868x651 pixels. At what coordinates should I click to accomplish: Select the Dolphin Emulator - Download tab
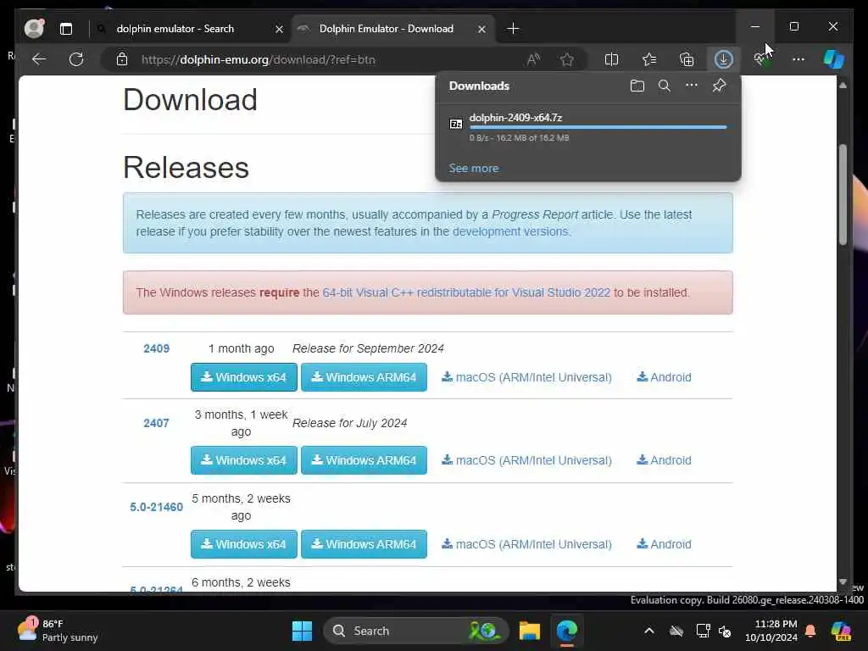point(386,29)
